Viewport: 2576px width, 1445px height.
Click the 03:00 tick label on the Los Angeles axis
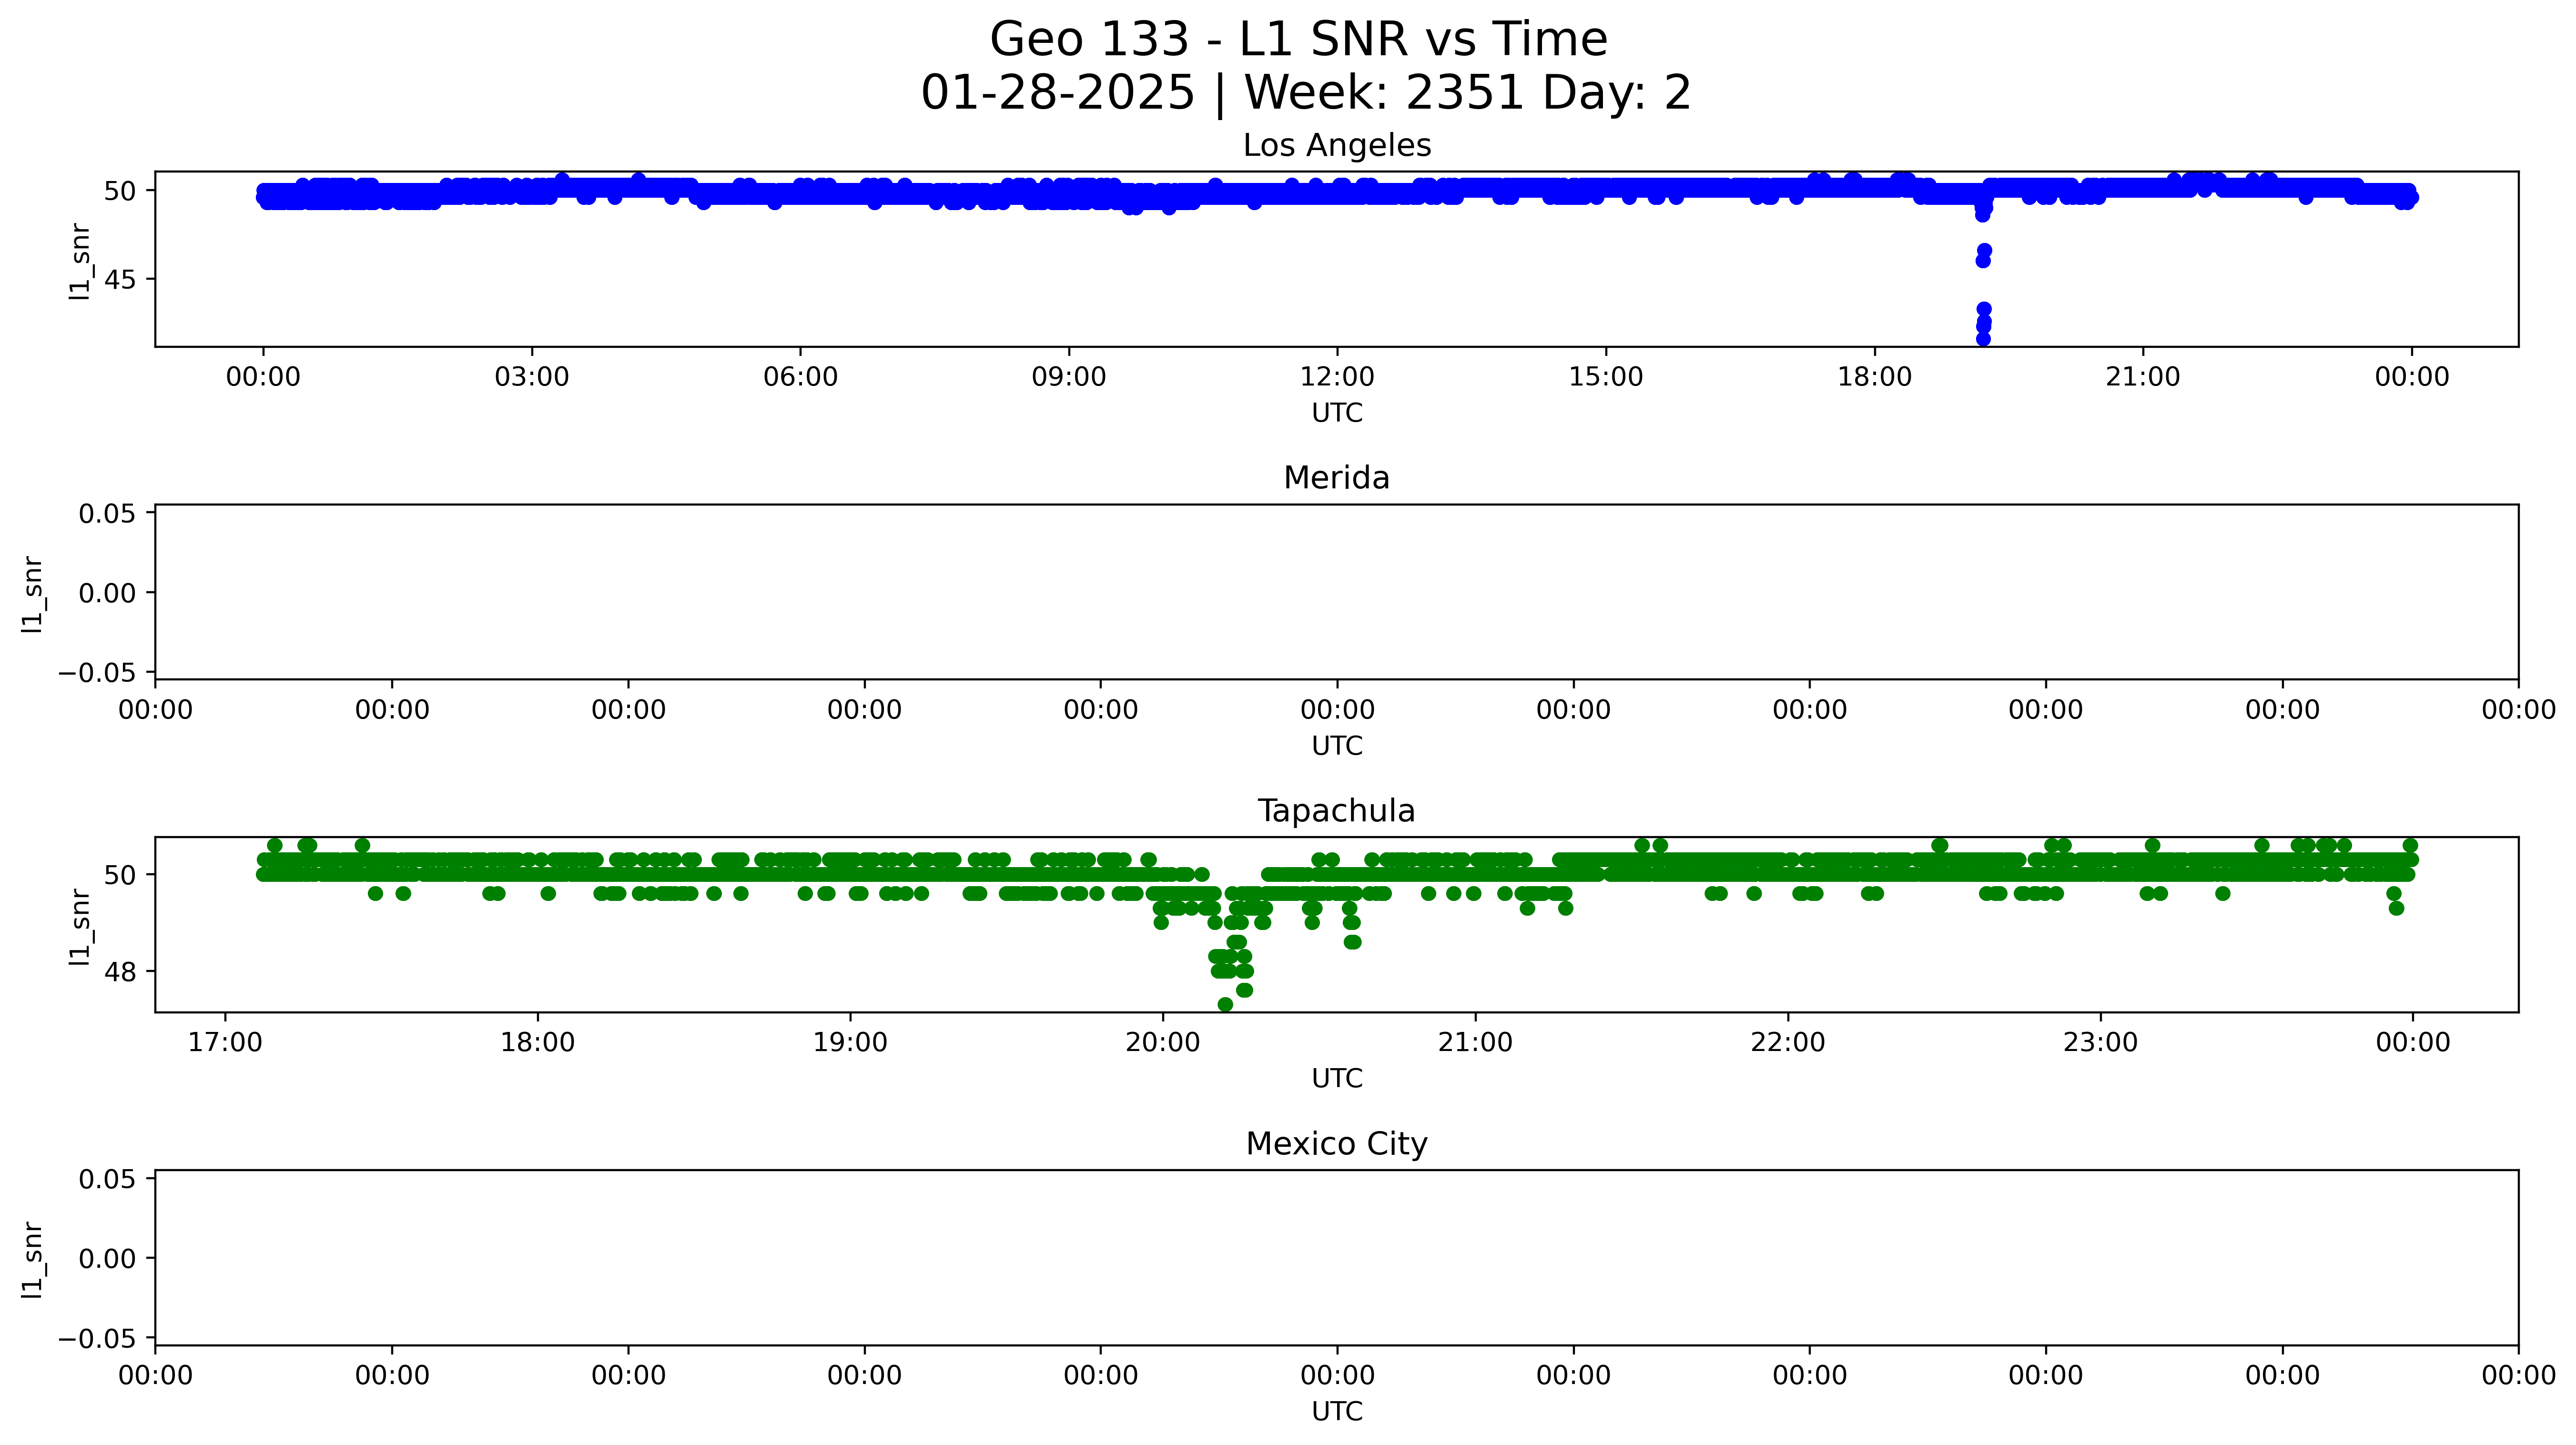pos(531,377)
